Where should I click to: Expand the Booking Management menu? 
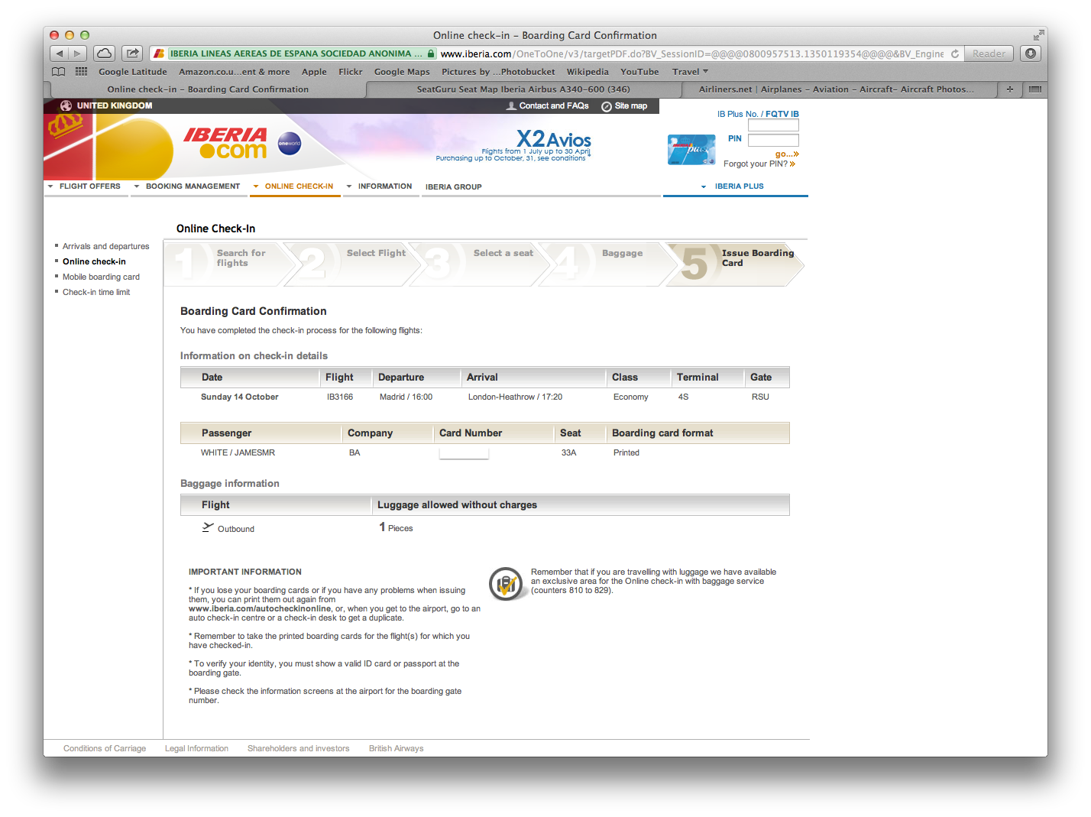coord(187,186)
